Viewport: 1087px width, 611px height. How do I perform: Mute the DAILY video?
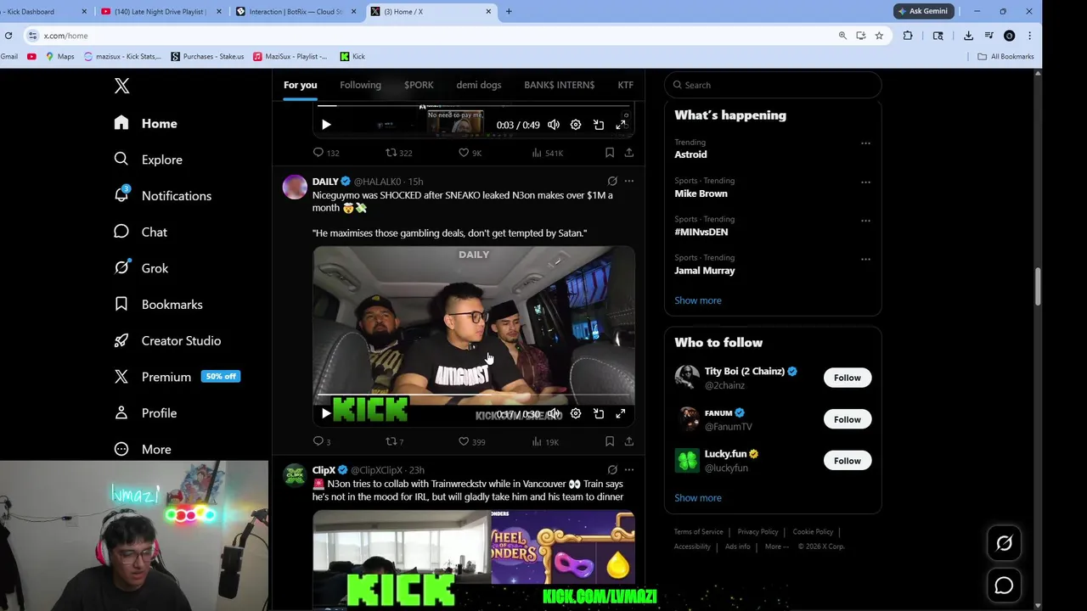tap(554, 413)
